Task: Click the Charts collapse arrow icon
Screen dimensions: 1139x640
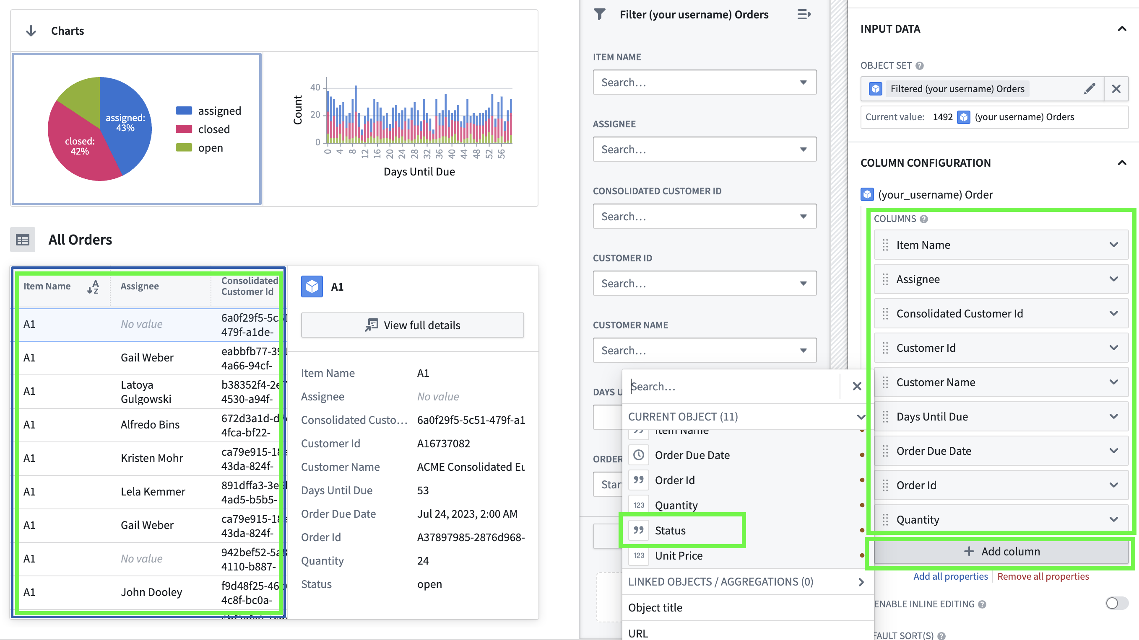Action: tap(31, 31)
